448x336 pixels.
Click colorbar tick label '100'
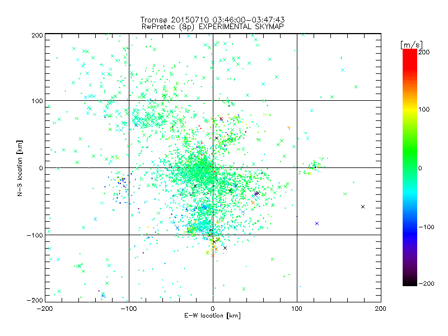tap(424, 109)
